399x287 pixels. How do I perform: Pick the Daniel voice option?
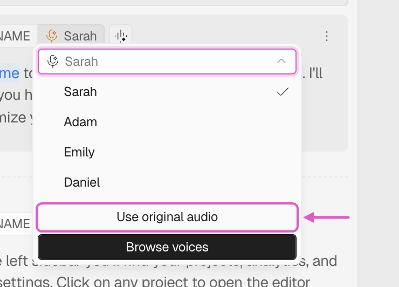[x=167, y=182]
